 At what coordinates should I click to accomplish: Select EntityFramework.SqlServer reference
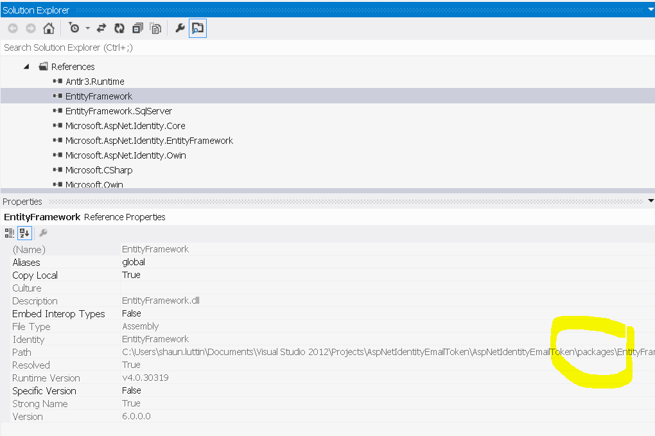119,111
